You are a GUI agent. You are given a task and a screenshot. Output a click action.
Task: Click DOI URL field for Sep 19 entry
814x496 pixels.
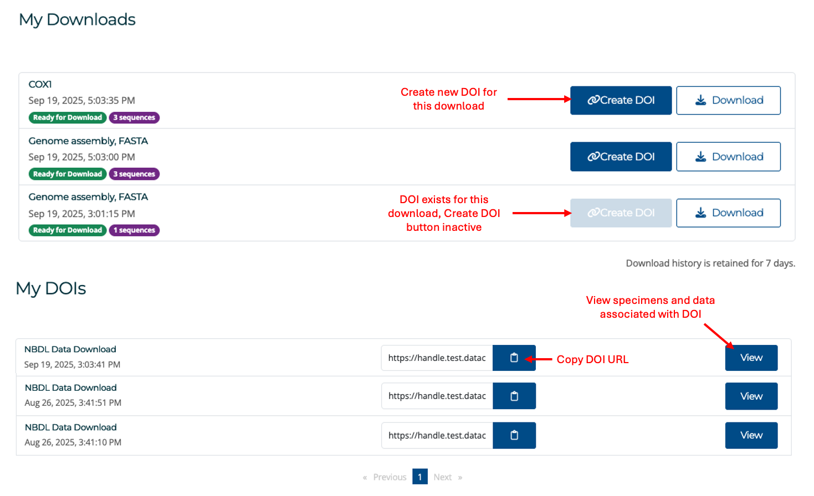tap(437, 358)
